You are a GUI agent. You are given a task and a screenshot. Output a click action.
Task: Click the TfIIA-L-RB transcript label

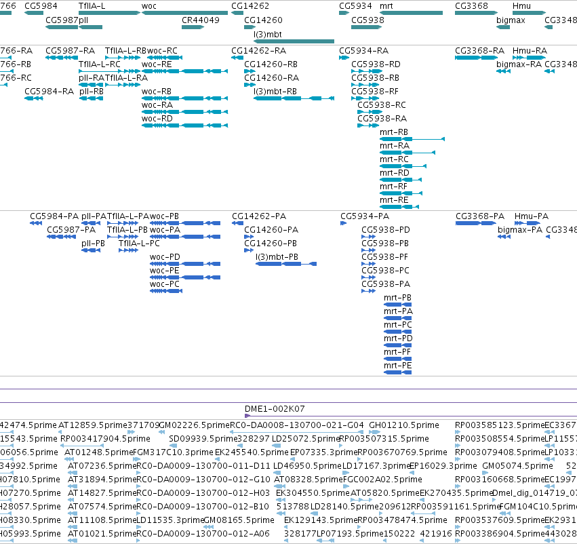click(x=125, y=50)
